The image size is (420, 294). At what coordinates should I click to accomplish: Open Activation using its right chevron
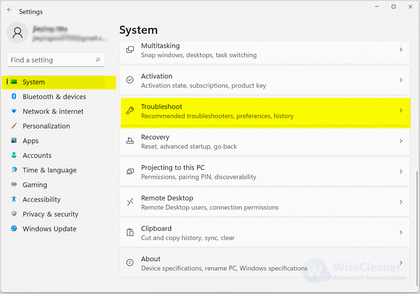401,80
